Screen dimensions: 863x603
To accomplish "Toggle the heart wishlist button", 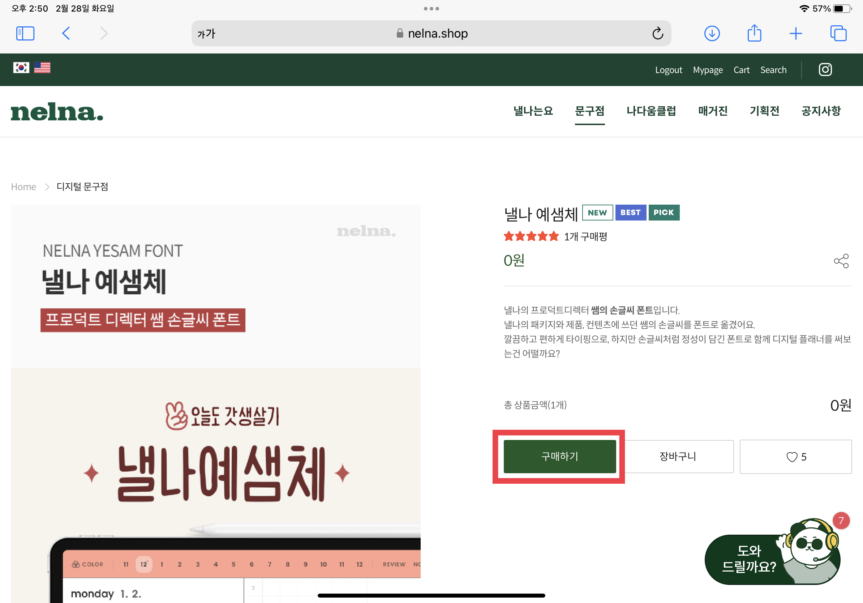I will coord(795,457).
